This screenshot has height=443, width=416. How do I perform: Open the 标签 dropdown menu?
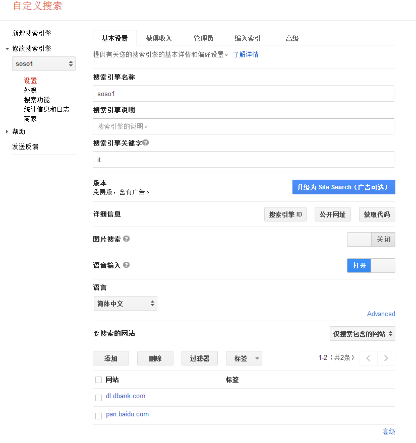(x=244, y=358)
